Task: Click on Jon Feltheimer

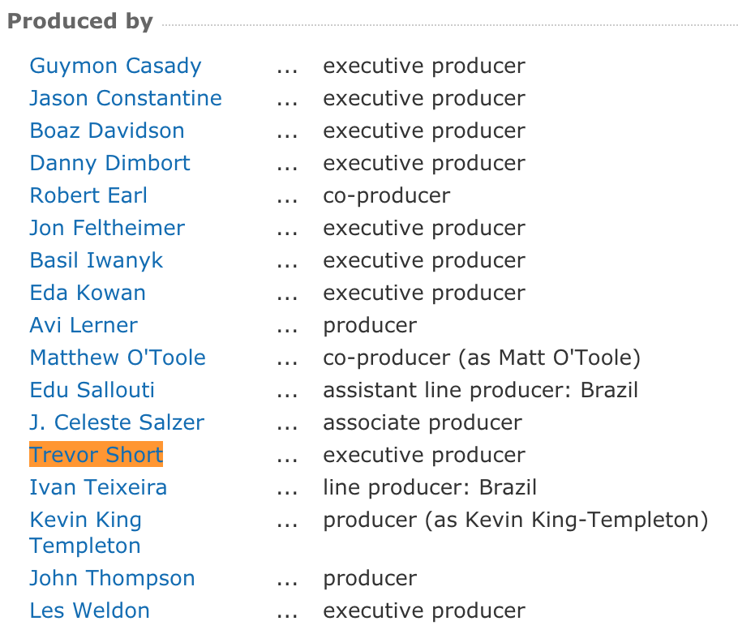Action: [x=107, y=228]
